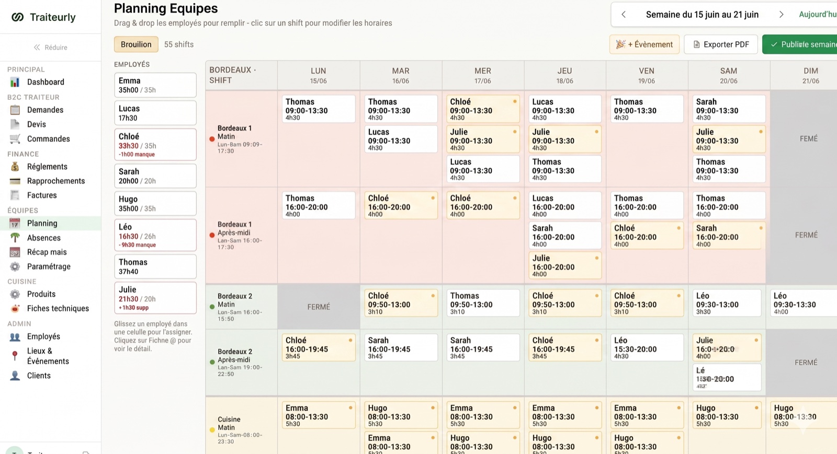Click the checkmark on Publier semaine
This screenshot has height=454, width=837.
click(774, 44)
